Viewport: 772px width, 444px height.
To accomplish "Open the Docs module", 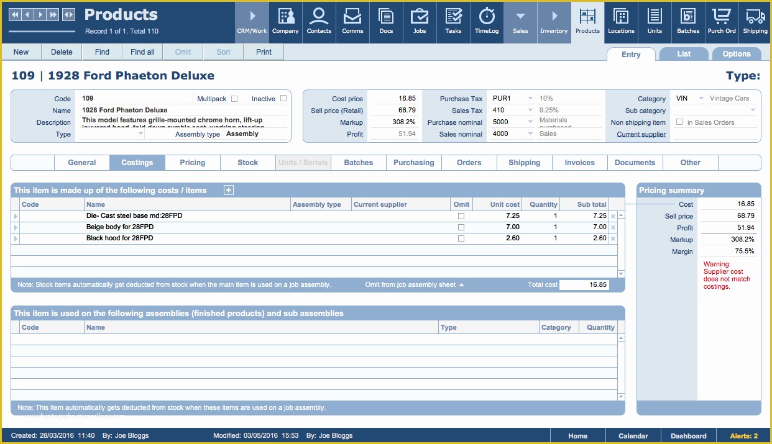I will pos(386,22).
